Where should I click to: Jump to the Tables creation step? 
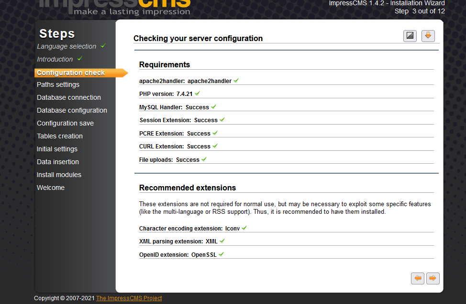[x=60, y=136]
